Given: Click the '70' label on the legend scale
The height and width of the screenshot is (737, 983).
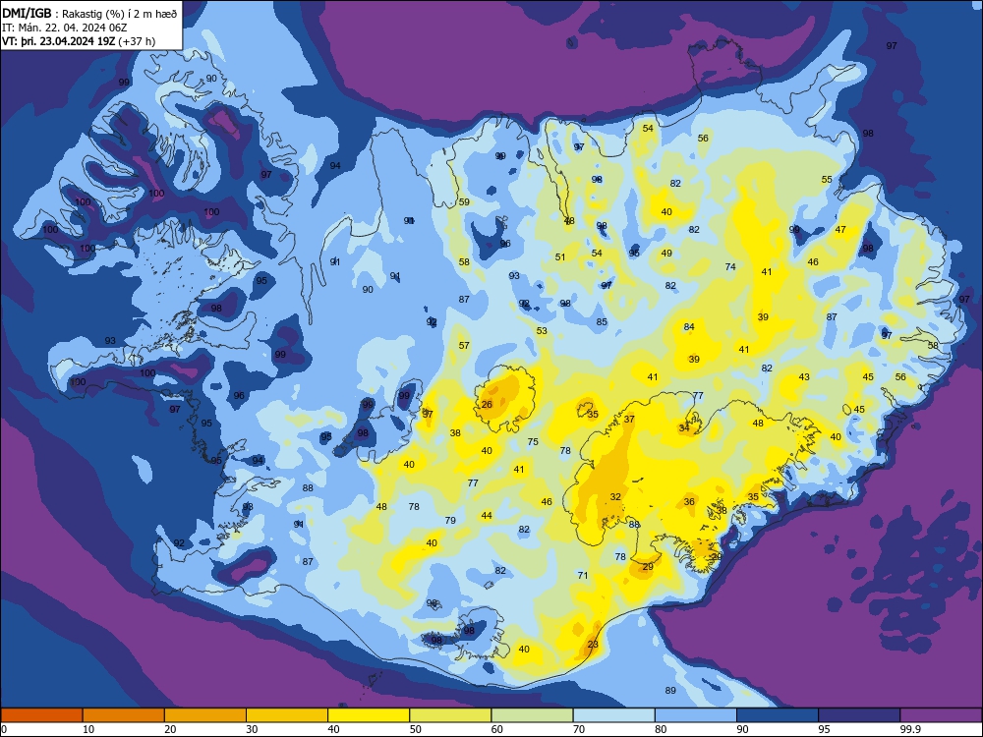Looking at the screenshot, I should 579,729.
